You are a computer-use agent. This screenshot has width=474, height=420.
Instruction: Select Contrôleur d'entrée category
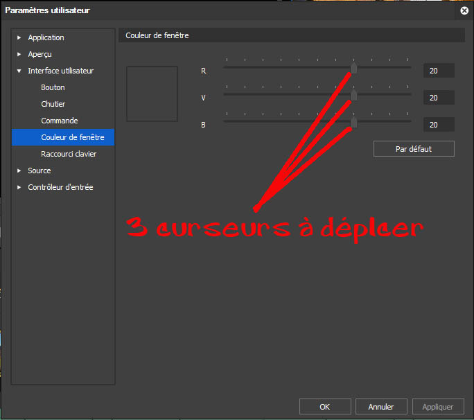point(60,187)
